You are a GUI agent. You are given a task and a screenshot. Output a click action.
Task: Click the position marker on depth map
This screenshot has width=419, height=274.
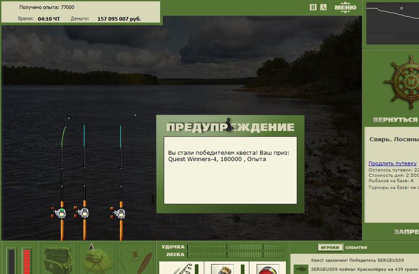[401, 8]
